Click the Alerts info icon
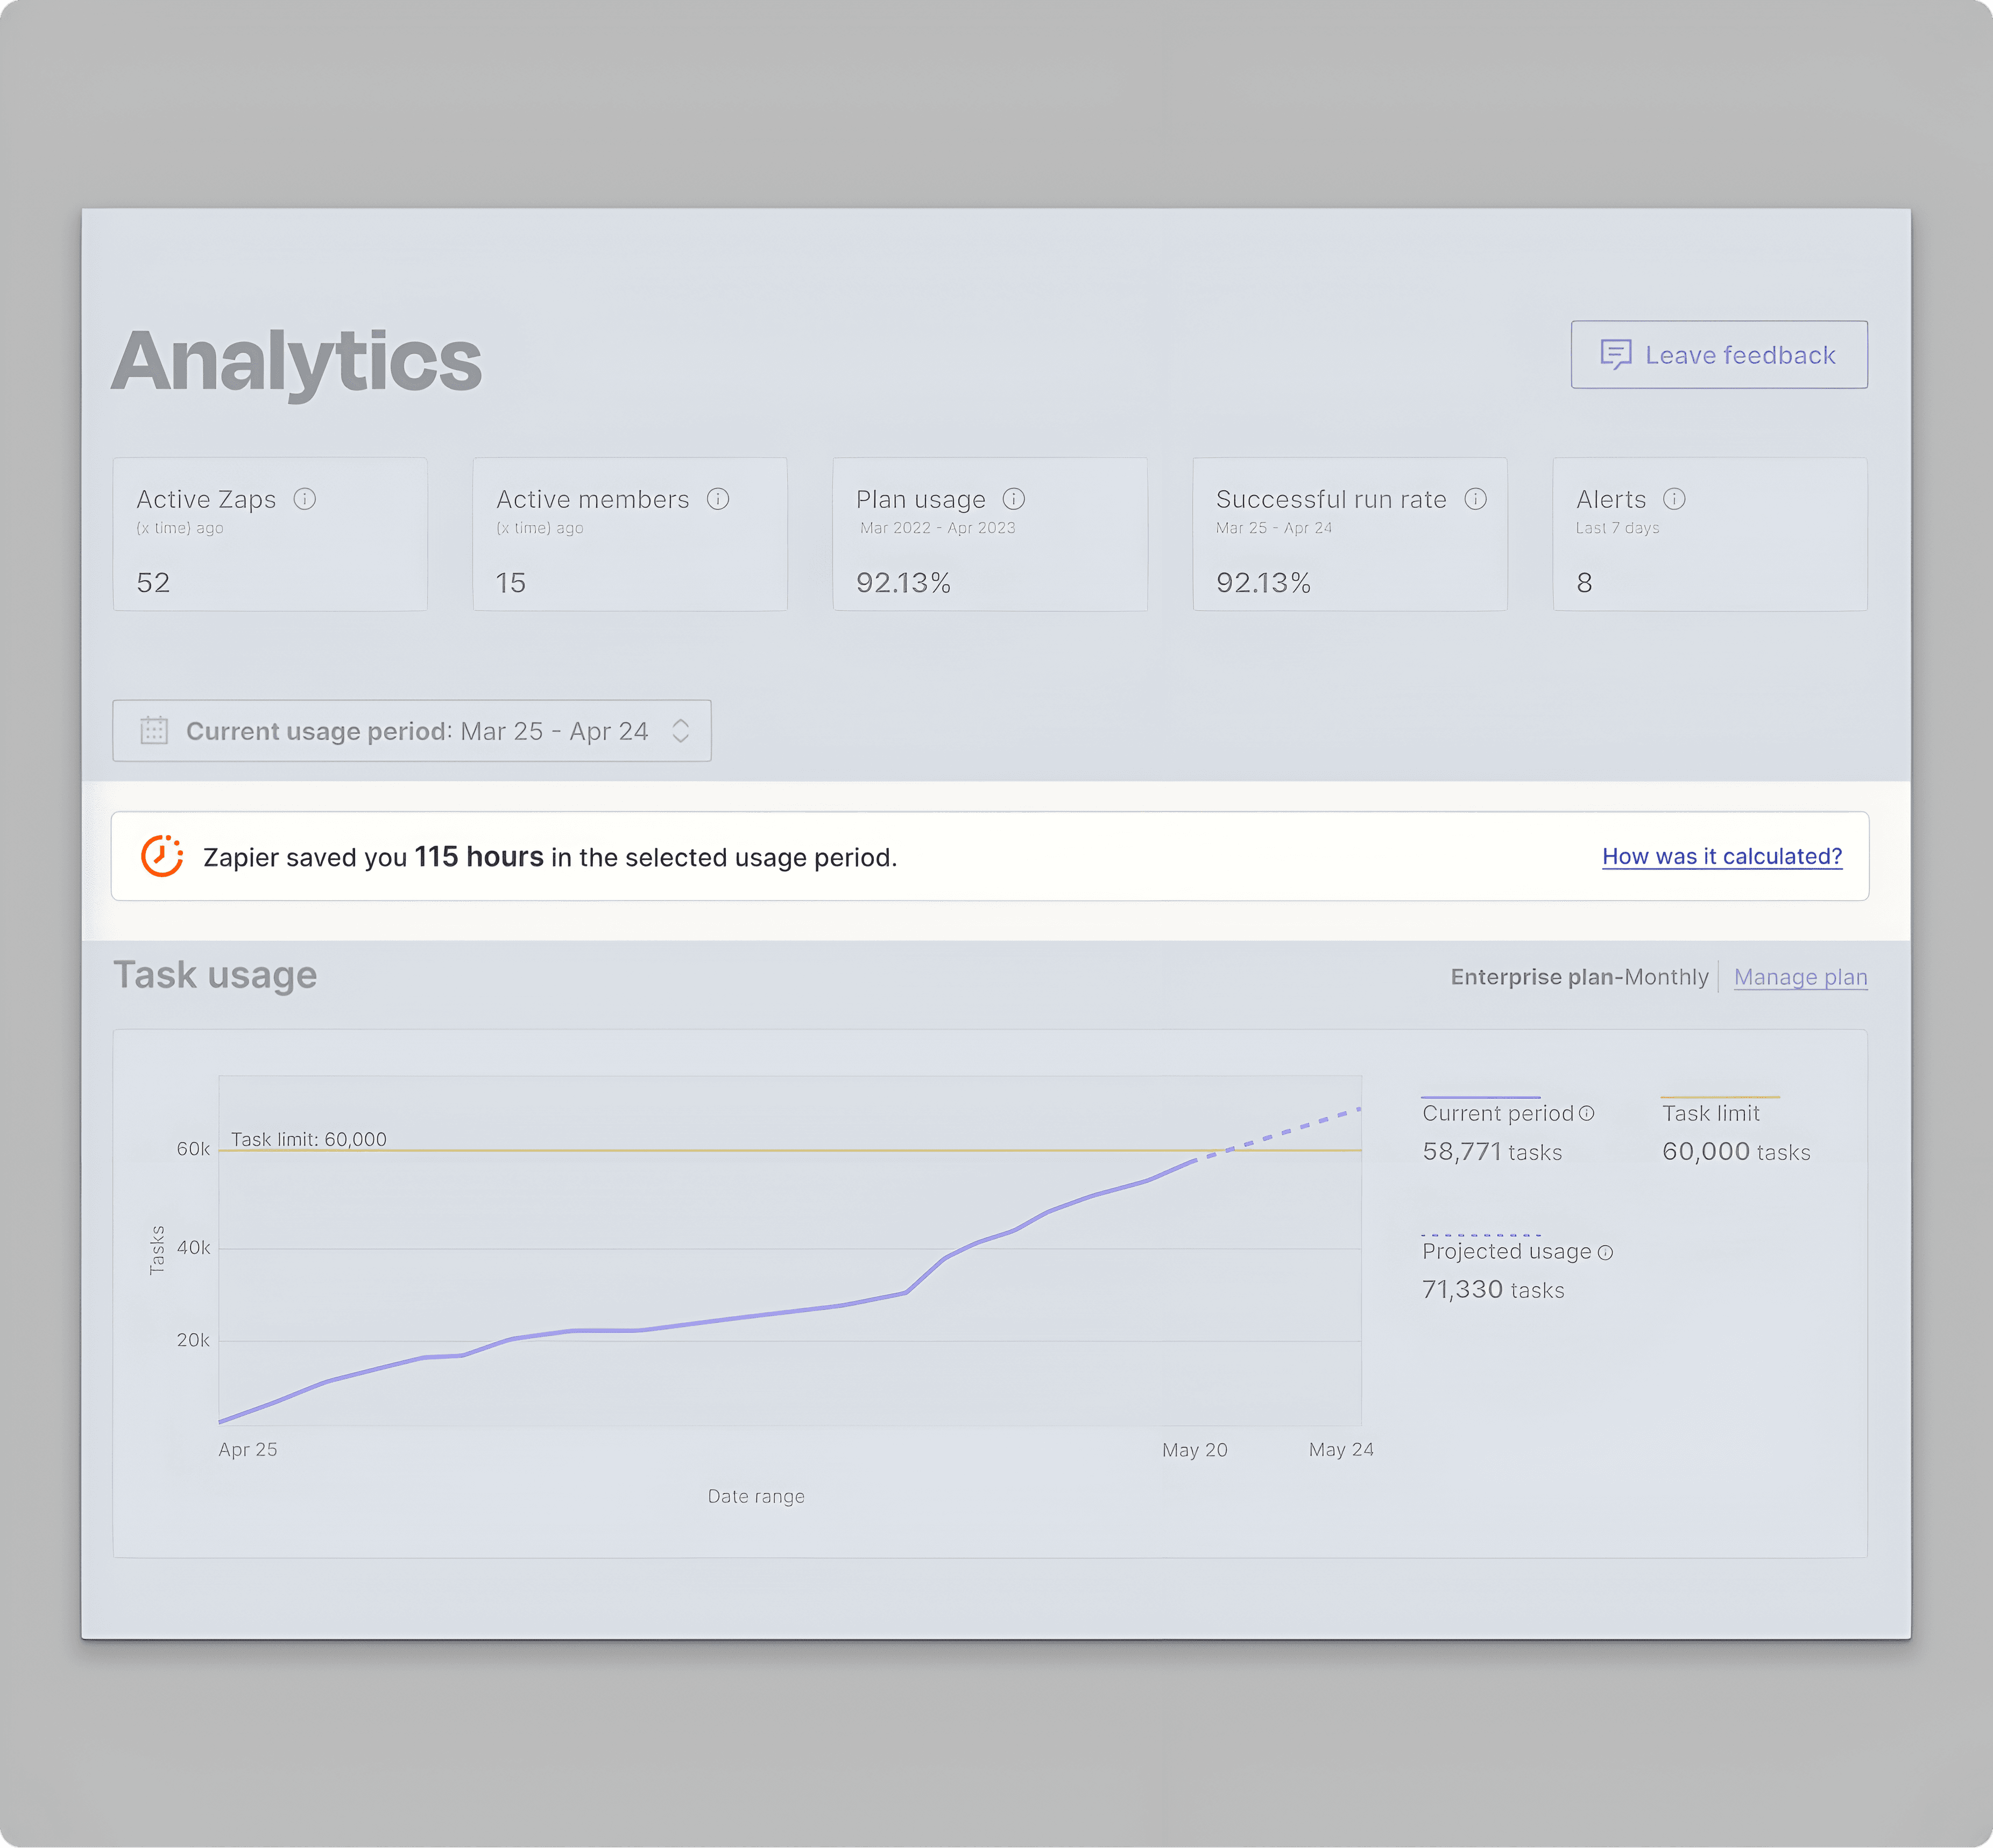 click(x=1675, y=499)
